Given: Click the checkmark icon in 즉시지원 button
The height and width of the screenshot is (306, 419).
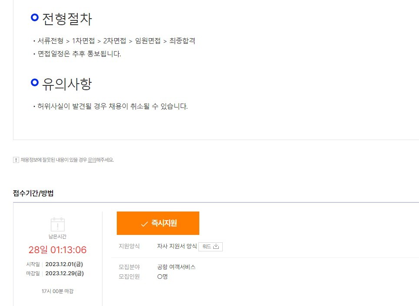Looking at the screenshot, I should point(144,224).
